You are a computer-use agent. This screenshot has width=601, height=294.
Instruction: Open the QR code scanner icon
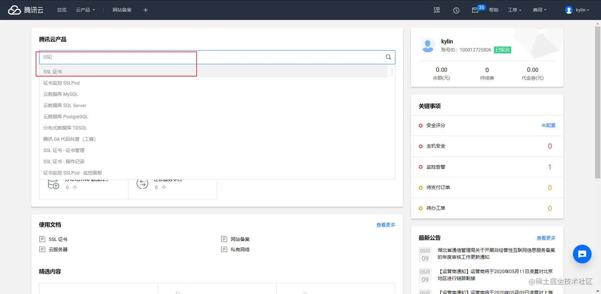437,10
